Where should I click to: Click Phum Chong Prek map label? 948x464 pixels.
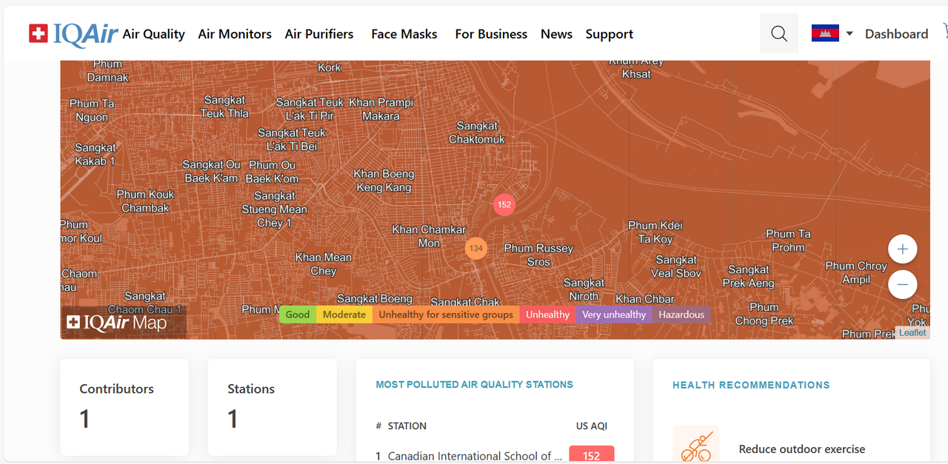[x=764, y=314]
